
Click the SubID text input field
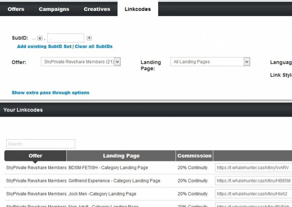(x=65, y=38)
